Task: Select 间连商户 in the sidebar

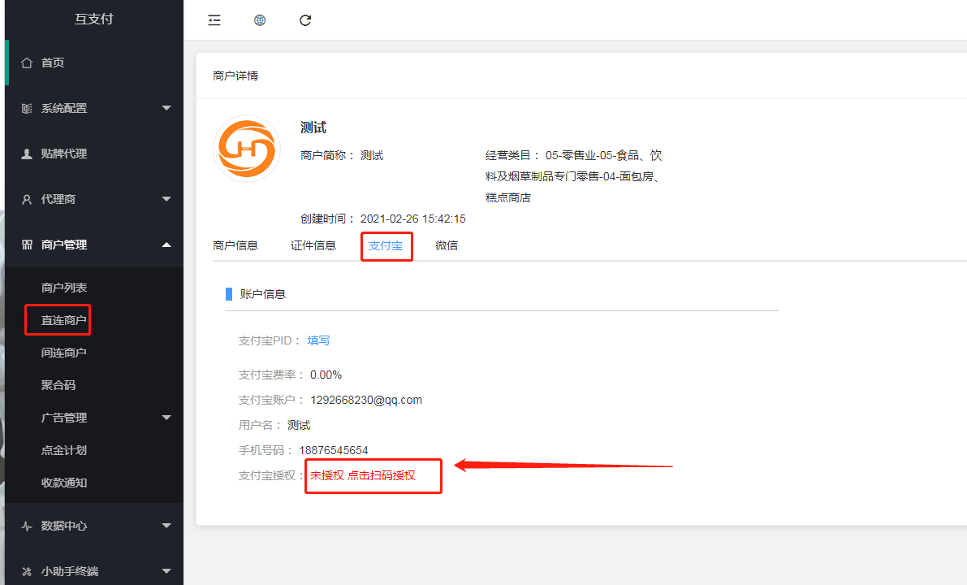Action: coord(63,353)
